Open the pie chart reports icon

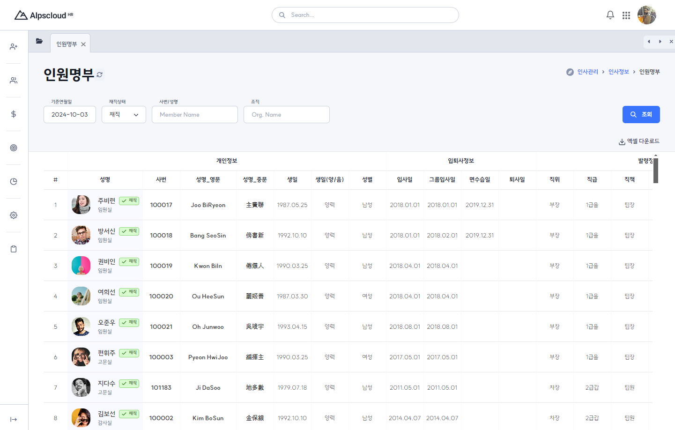point(14,182)
